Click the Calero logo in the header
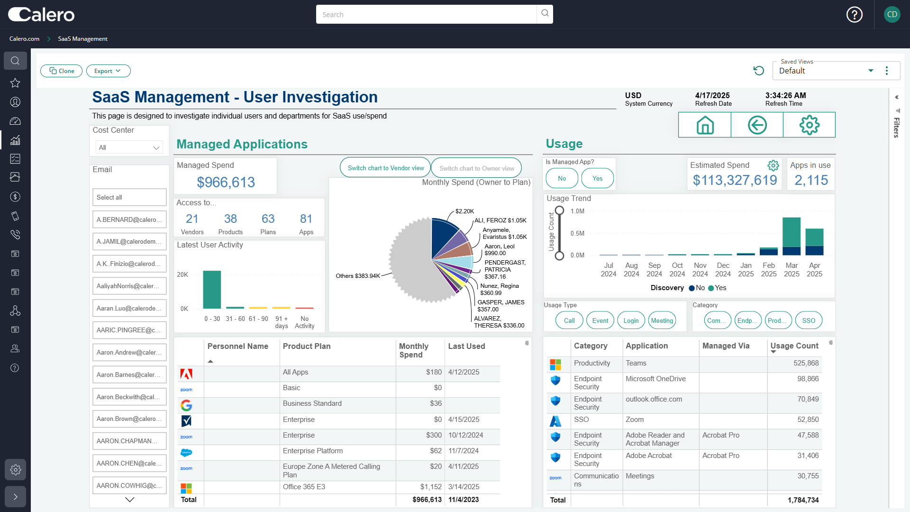Screen dimensions: 910x512 (41, 14)
